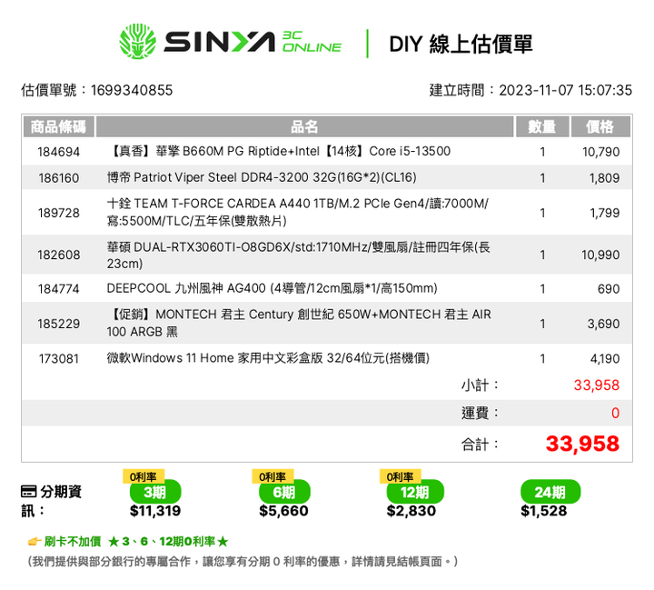Click the 數量 column header

(x=542, y=126)
